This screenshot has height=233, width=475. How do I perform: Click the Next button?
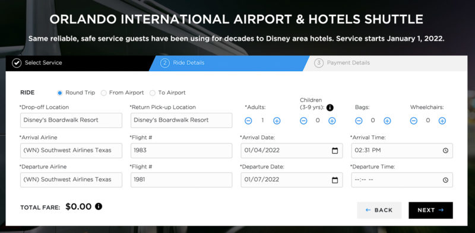(430, 210)
